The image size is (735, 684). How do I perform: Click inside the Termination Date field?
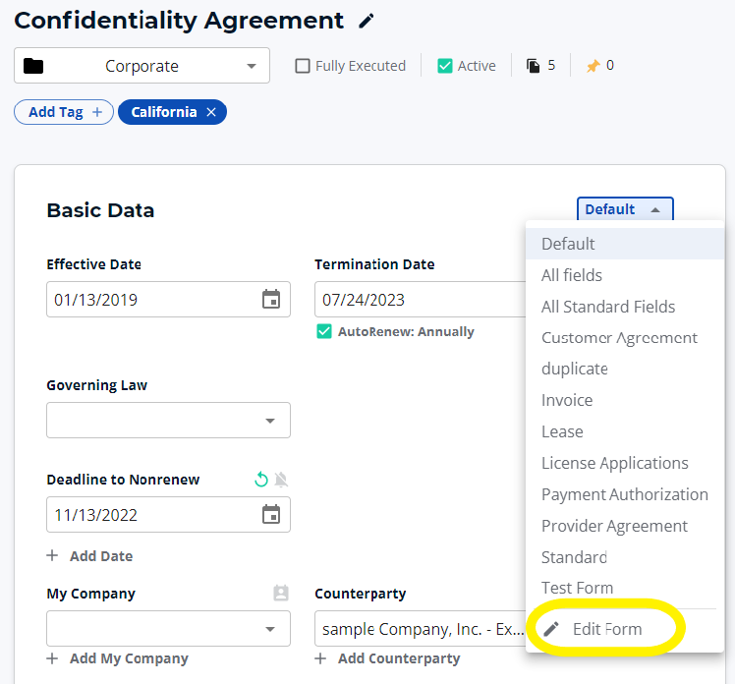click(420, 299)
